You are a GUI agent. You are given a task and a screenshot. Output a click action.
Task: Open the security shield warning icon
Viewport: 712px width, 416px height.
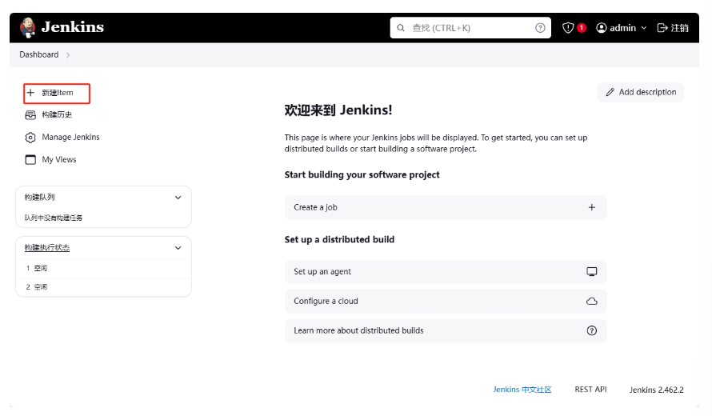tap(568, 28)
